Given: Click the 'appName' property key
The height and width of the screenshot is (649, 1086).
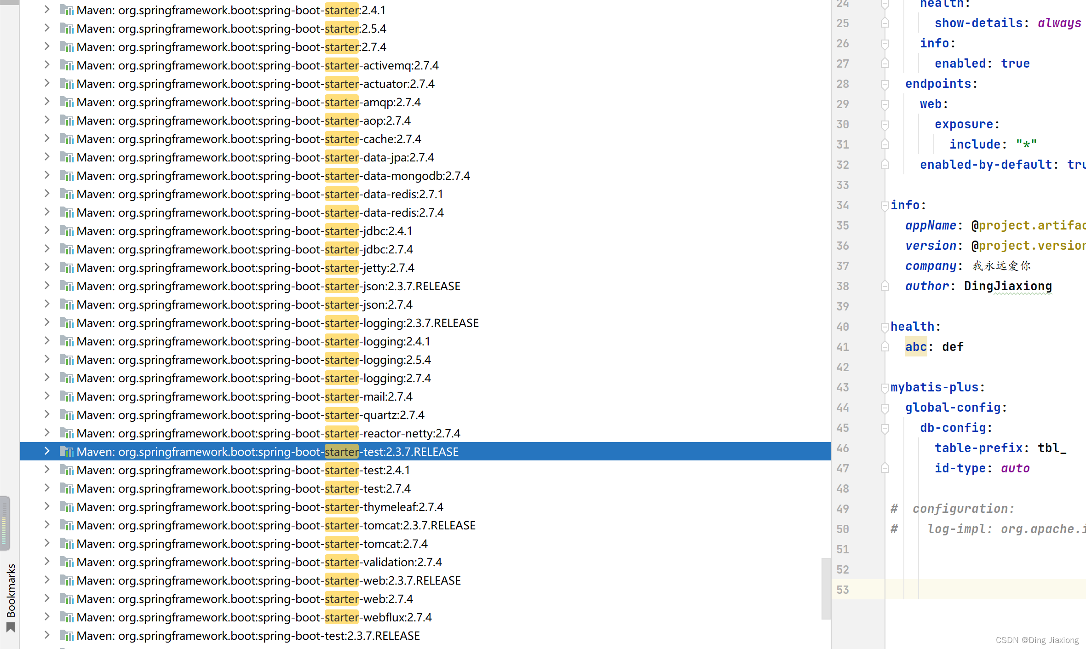Looking at the screenshot, I should point(931,225).
